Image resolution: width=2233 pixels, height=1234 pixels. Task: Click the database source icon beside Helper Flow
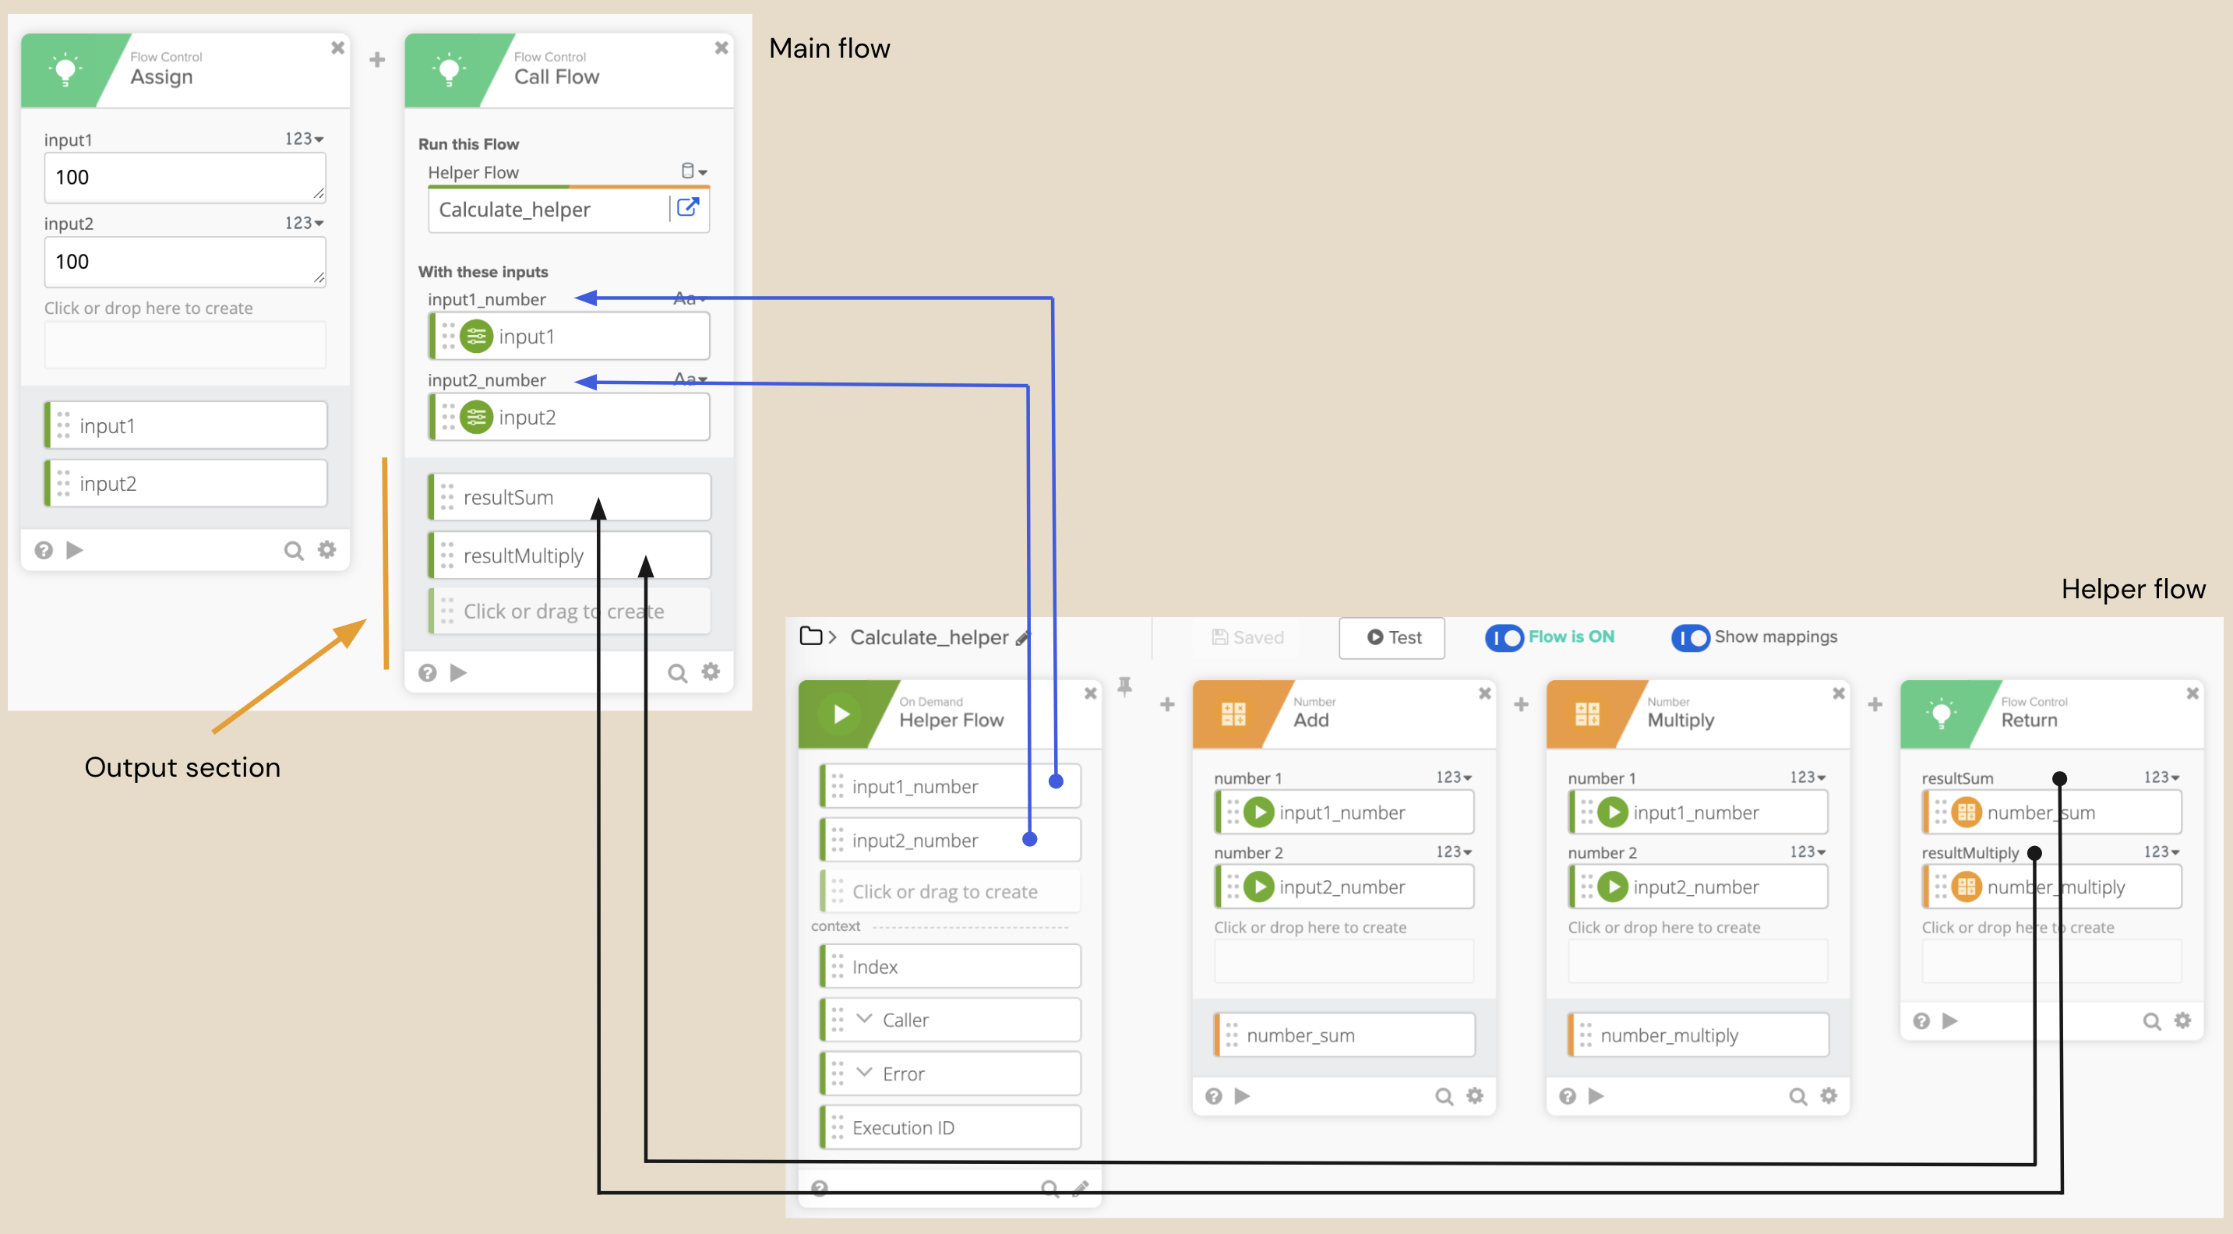click(689, 171)
